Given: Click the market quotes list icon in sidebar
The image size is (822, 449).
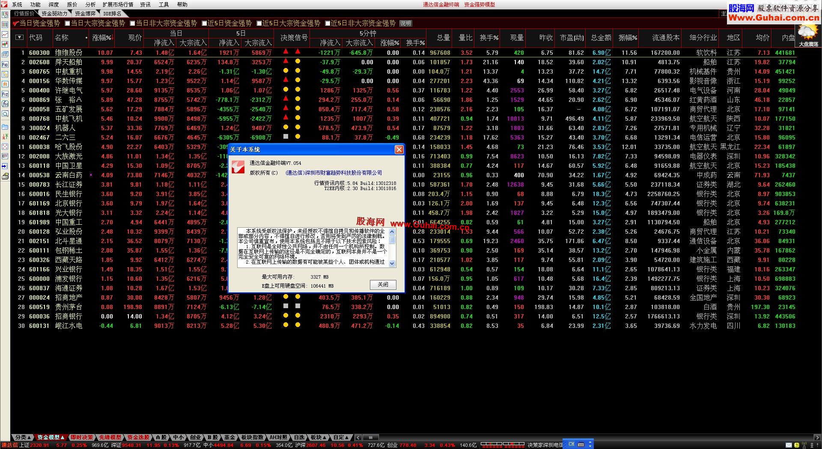Looking at the screenshot, I should coord(5,15).
